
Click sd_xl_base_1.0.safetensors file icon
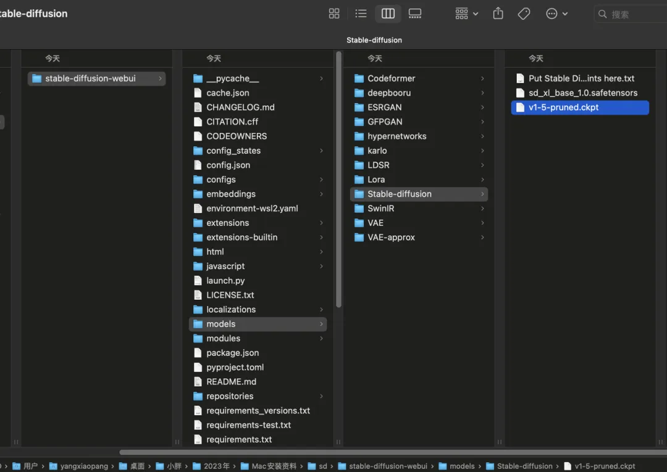click(x=520, y=93)
